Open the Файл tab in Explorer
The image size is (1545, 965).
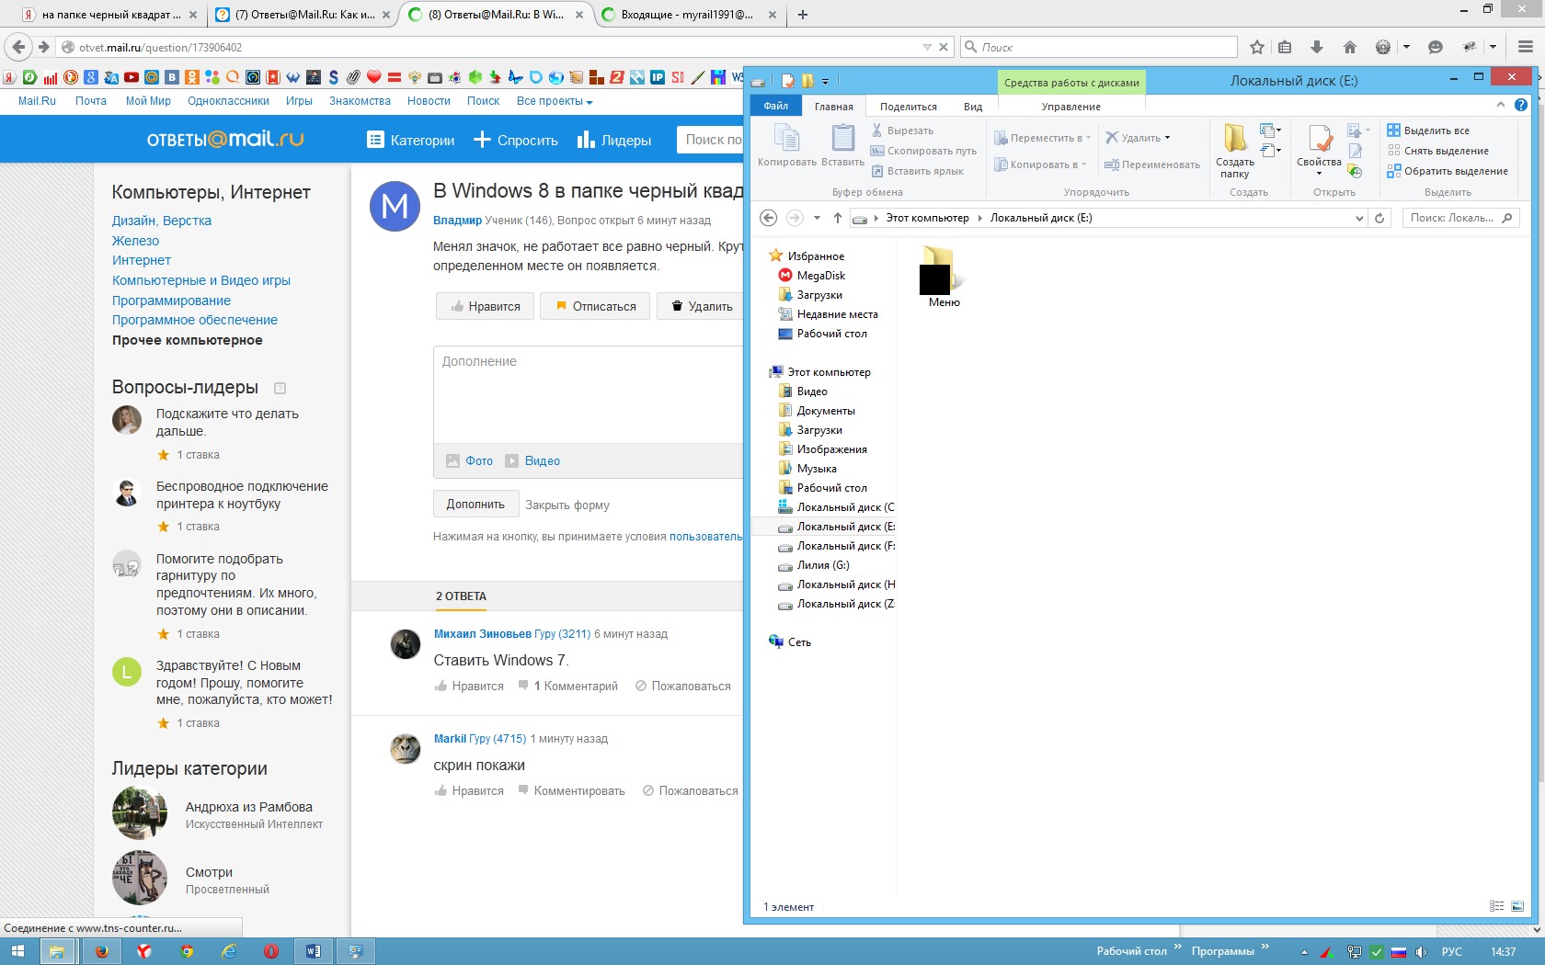[776, 107]
